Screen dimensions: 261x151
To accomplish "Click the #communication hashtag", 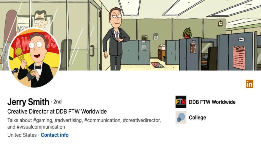I will 103,120.
